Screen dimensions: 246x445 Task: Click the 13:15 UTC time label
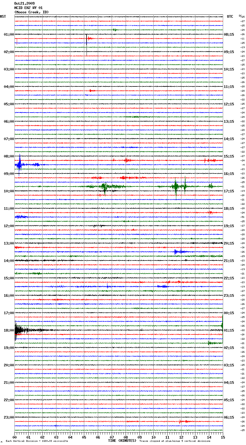click(229, 122)
